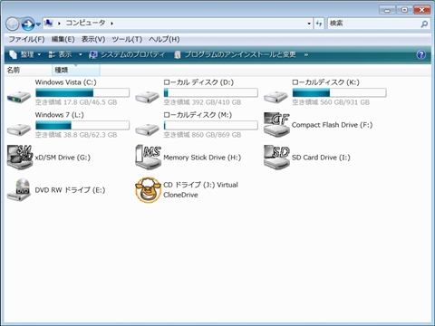Select the Compact Flash Drive (F:) icon
435x326 pixels.
click(x=276, y=125)
